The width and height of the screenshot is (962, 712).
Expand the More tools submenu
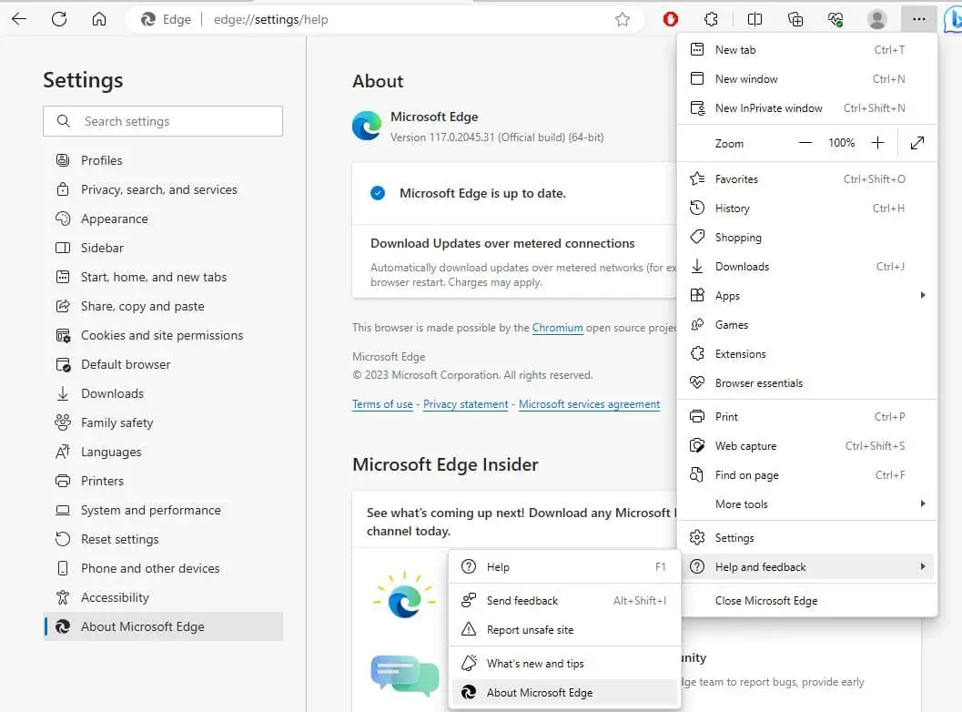pos(740,503)
